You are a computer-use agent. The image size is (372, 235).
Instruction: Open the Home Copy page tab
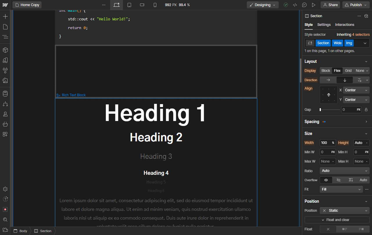point(27,5)
